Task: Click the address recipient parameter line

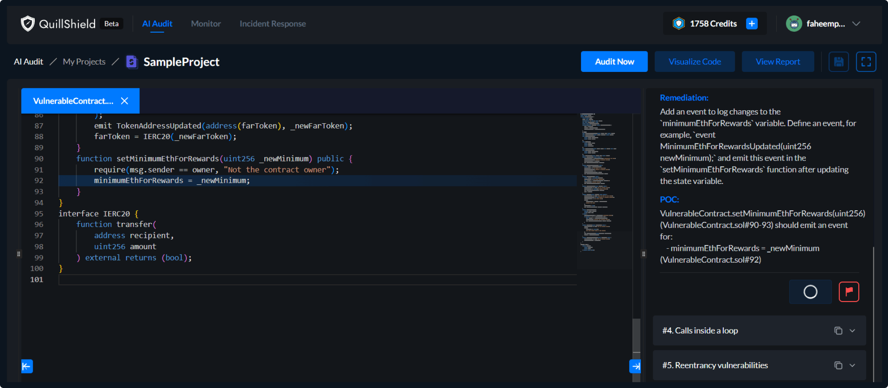Action: pos(134,236)
